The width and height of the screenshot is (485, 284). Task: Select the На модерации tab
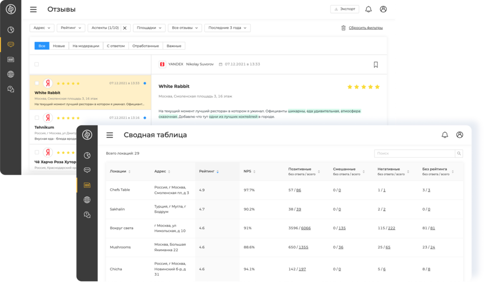(86, 46)
